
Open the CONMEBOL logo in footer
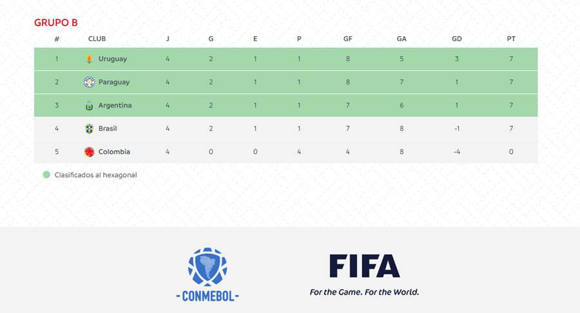pos(208,274)
